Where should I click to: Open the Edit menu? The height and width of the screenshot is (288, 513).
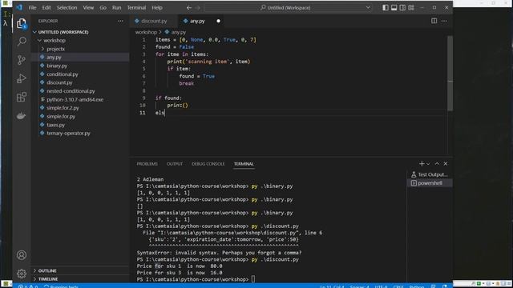click(46, 7)
